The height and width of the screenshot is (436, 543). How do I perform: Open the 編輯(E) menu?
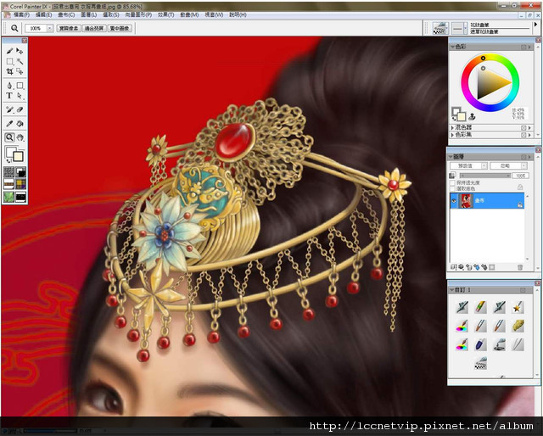pos(43,15)
